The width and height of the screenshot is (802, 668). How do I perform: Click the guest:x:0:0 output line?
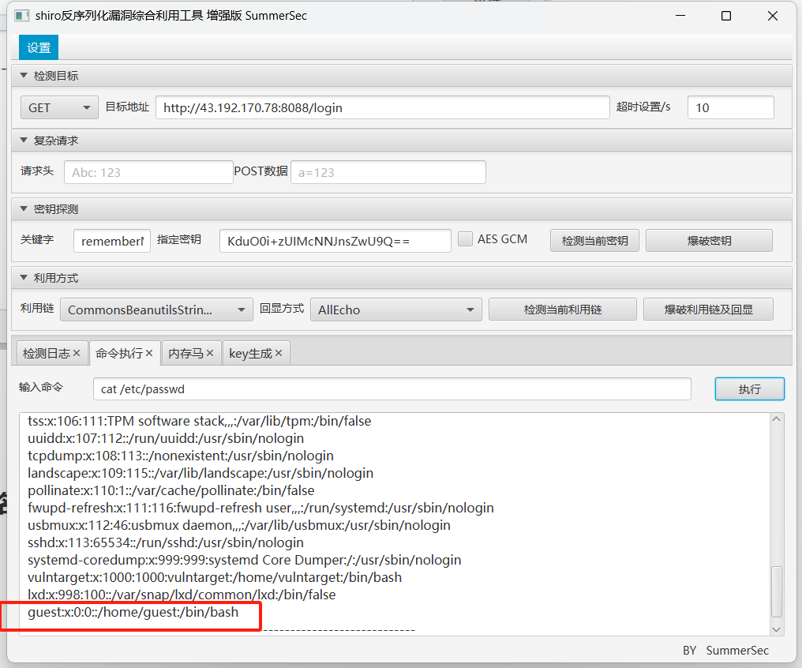tap(133, 612)
